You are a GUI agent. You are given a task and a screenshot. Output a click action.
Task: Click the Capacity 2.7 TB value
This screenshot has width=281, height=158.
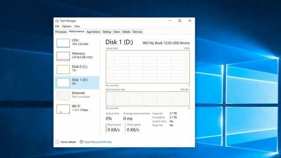coord(173,113)
